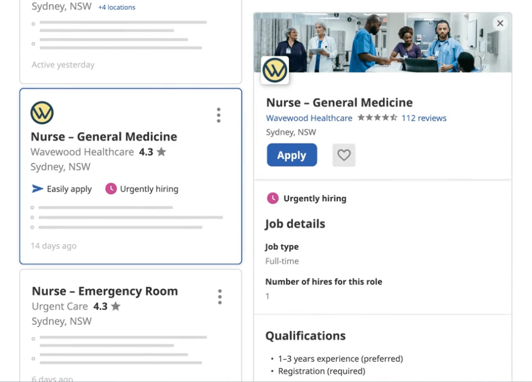Save the job with the heart button
Screen dimensions: 532x382
coord(344,155)
